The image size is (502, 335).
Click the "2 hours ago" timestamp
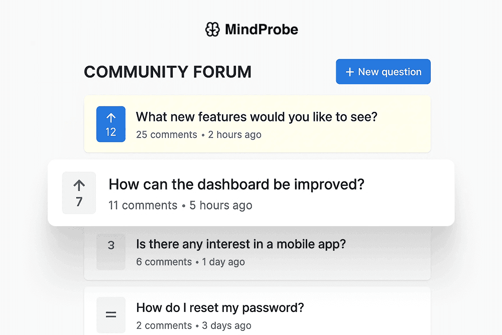click(x=235, y=134)
